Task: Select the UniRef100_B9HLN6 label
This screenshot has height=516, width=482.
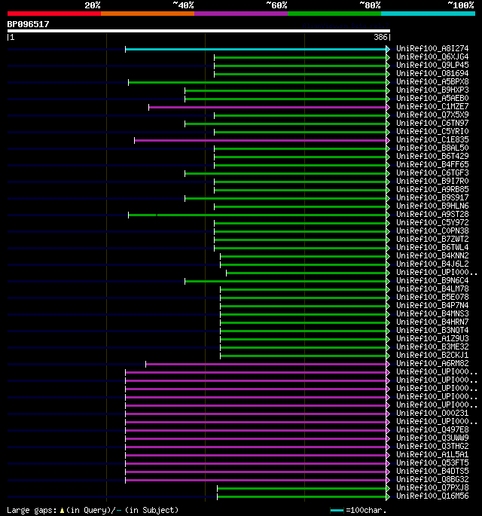Action: 432,206
